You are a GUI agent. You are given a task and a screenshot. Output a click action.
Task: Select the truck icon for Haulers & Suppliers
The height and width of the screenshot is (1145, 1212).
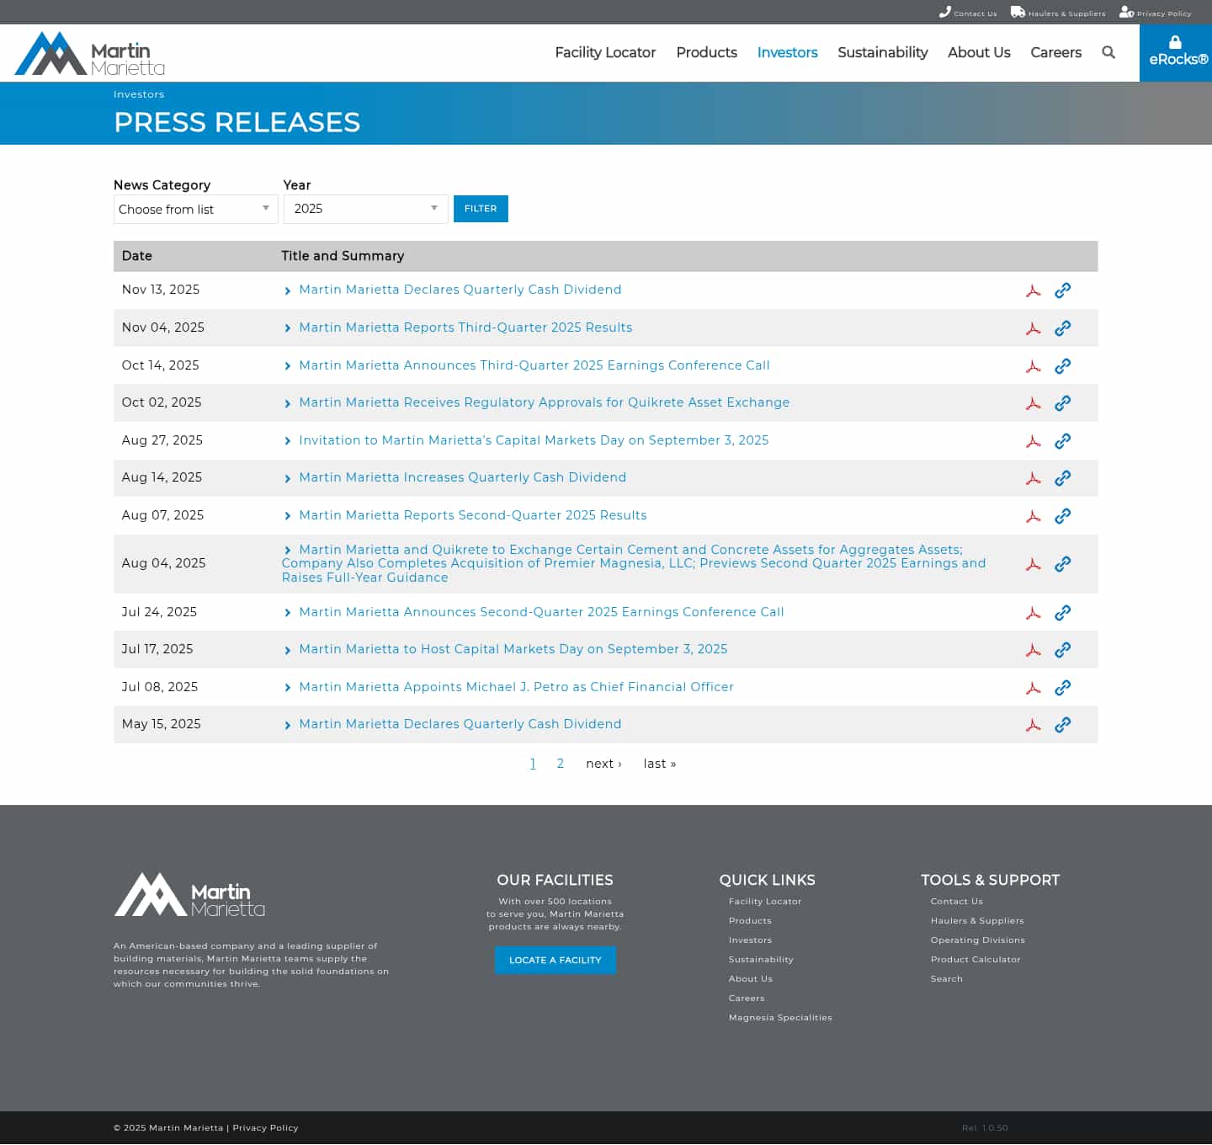(x=1018, y=12)
